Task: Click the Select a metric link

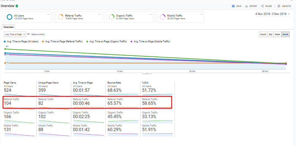Action: click(x=38, y=34)
